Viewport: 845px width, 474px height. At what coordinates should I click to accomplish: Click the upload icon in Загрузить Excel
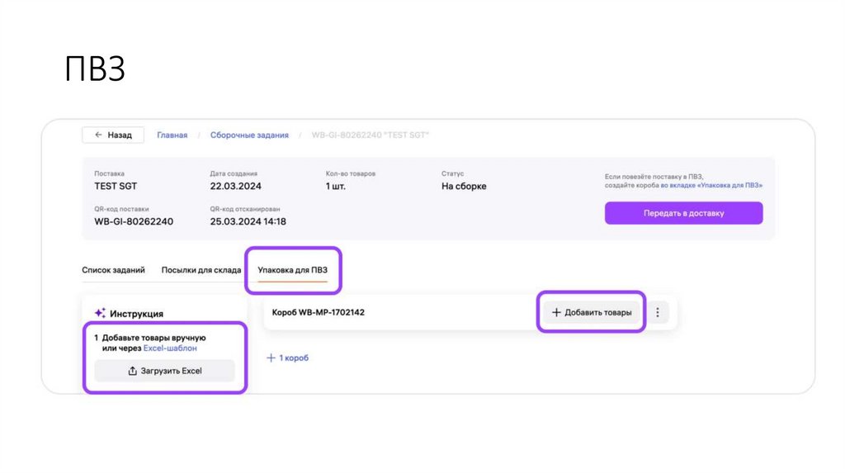point(132,371)
